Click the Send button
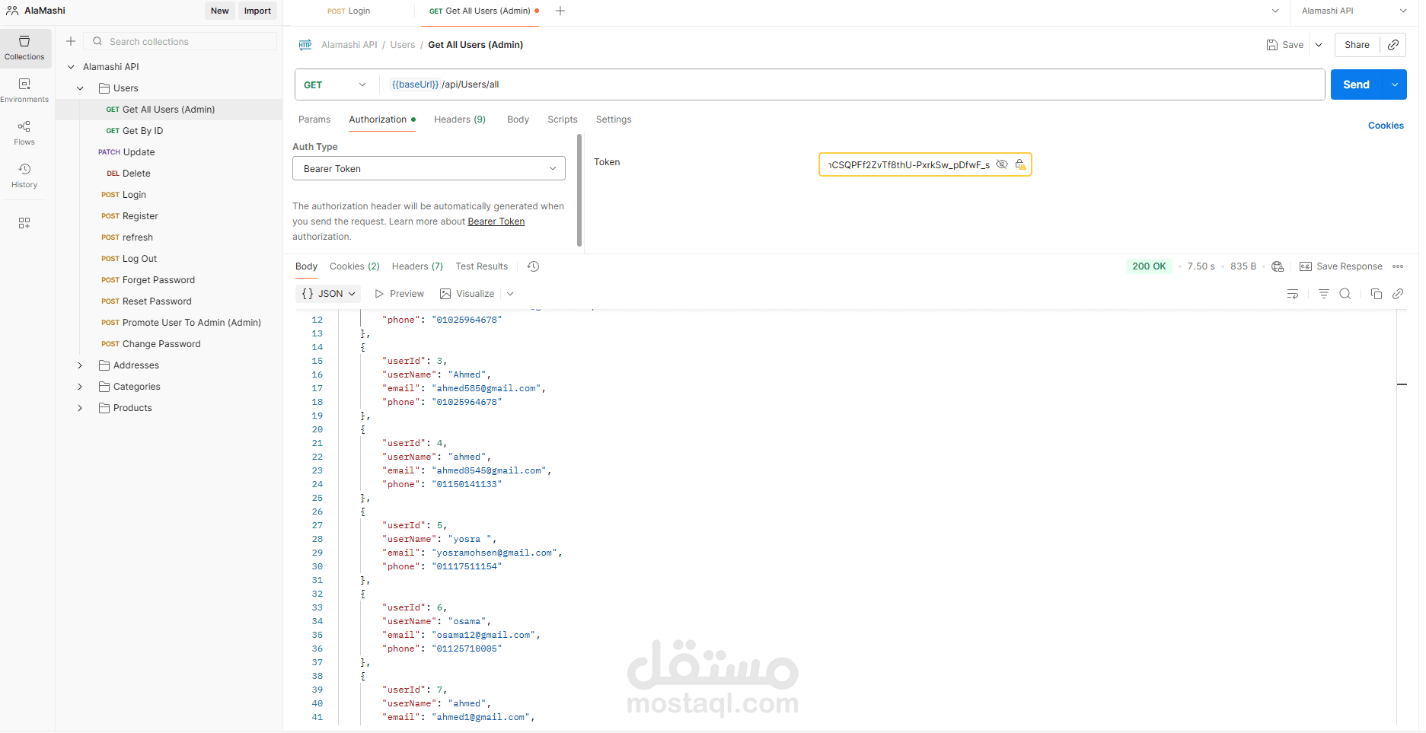This screenshot has height=733, width=1426. coord(1356,84)
